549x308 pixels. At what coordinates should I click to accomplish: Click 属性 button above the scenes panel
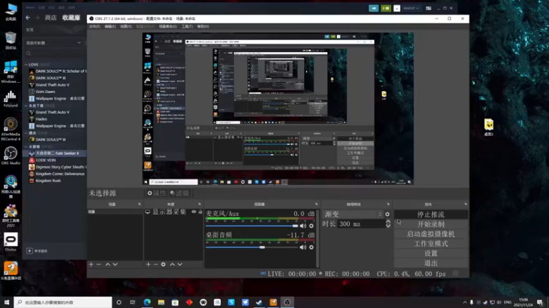pos(157,193)
